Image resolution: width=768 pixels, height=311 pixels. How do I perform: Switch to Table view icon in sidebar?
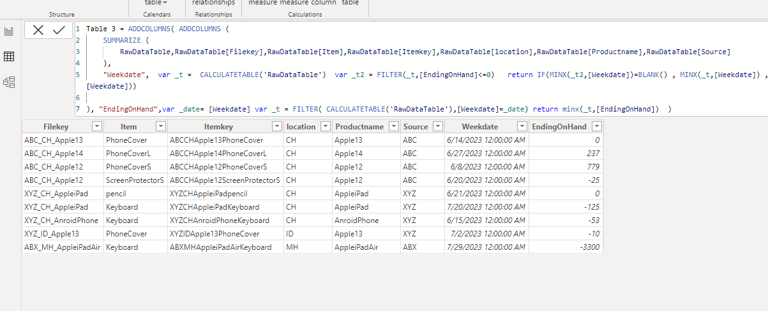point(9,57)
